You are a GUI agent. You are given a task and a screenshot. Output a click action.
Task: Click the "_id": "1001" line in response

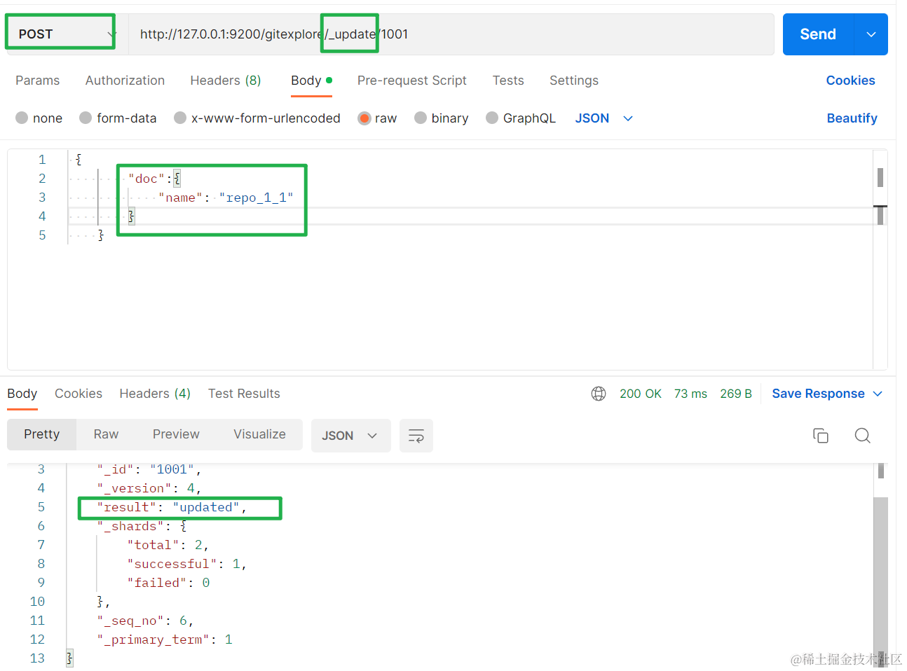149,469
